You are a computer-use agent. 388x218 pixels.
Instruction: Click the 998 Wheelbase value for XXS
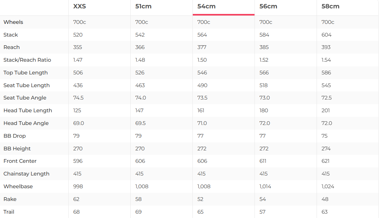78,186
